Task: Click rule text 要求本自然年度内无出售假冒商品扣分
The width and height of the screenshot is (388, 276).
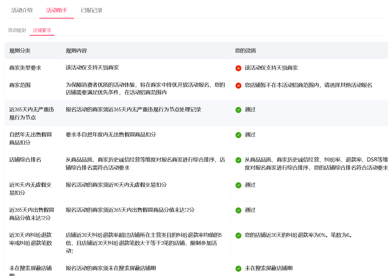Action: (111, 135)
